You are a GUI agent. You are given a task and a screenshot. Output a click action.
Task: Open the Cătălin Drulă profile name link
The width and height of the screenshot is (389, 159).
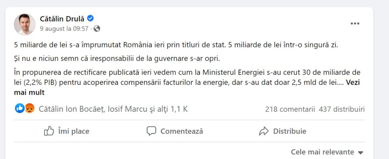click(x=62, y=19)
